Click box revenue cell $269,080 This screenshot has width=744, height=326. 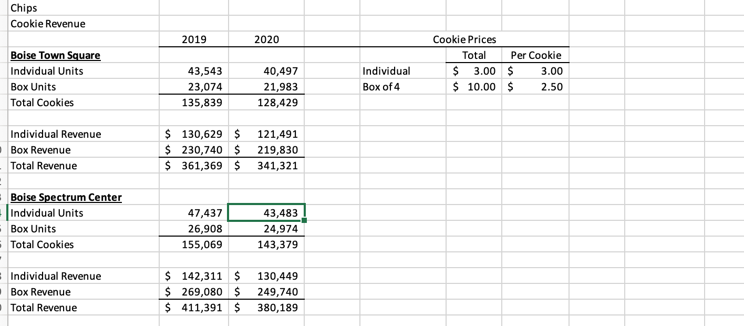click(x=193, y=292)
